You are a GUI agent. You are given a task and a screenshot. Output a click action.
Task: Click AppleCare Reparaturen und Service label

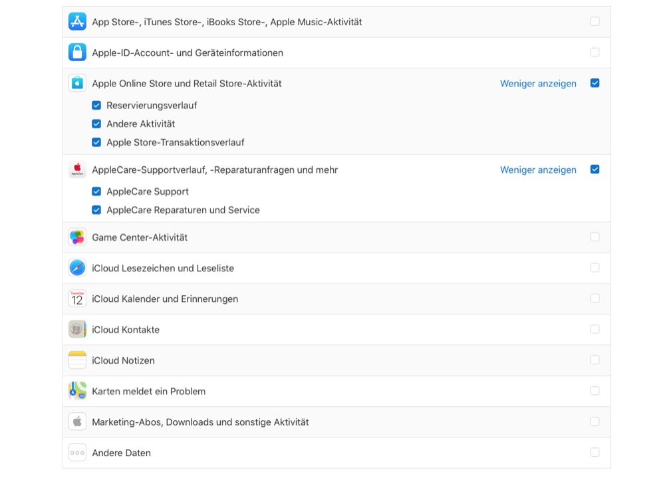pos(184,210)
